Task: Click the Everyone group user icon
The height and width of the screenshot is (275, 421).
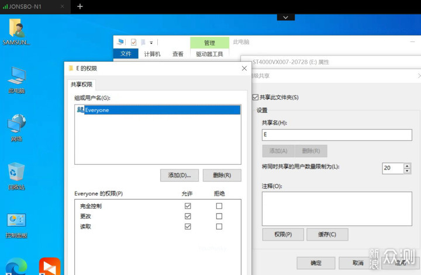Action: pyautogui.click(x=80, y=110)
